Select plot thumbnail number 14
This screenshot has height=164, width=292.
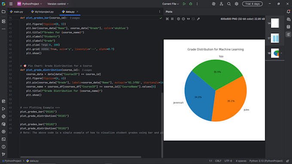[275, 23]
